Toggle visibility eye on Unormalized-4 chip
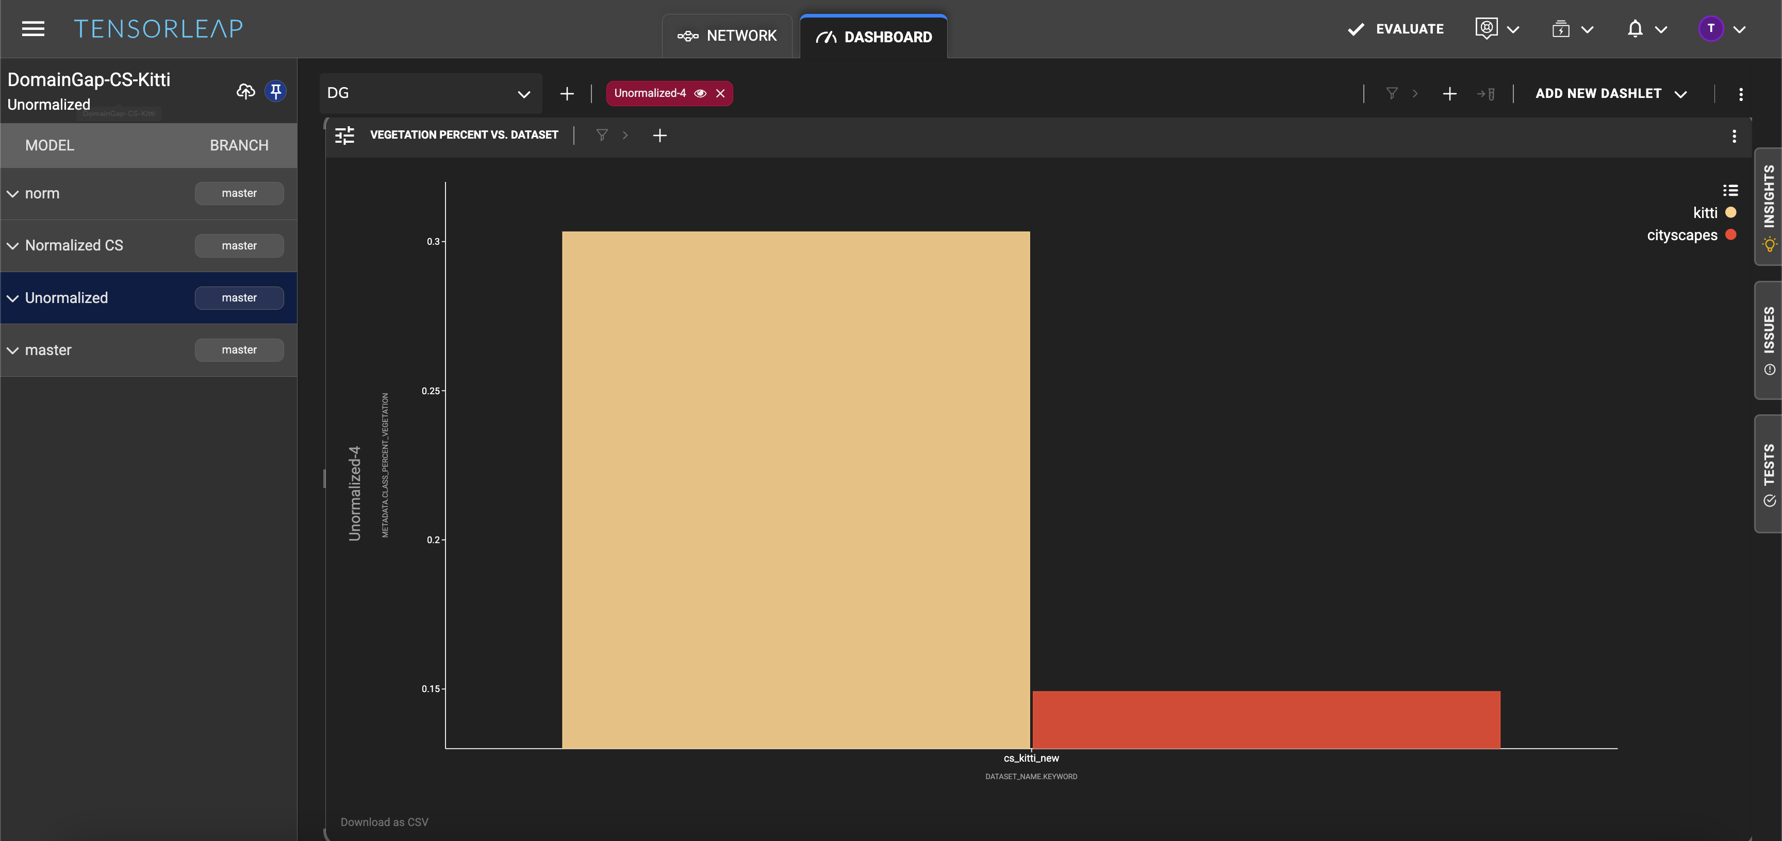1782x841 pixels. [700, 93]
